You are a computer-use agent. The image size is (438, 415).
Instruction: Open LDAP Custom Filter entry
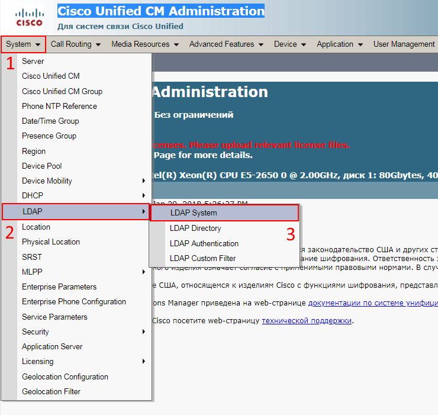[202, 259]
